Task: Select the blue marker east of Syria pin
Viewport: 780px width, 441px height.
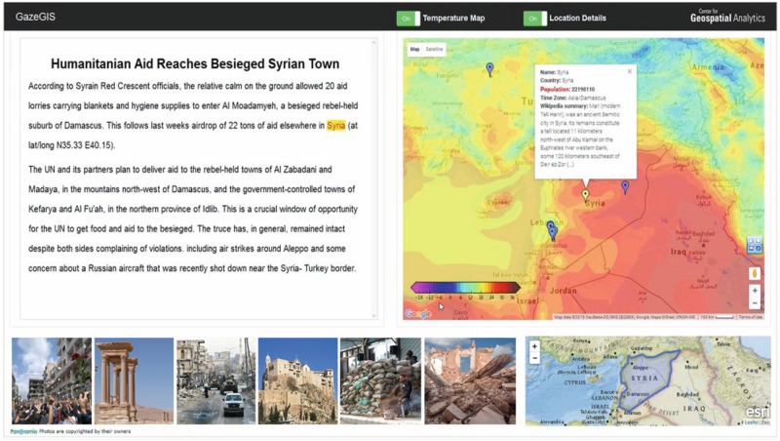Action: click(x=625, y=186)
